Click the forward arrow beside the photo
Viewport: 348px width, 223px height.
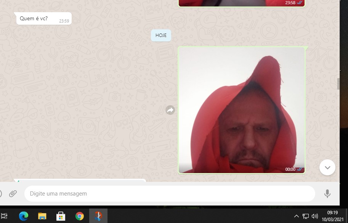[170, 110]
